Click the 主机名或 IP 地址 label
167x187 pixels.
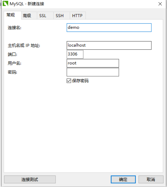pyautogui.click(x=24, y=46)
